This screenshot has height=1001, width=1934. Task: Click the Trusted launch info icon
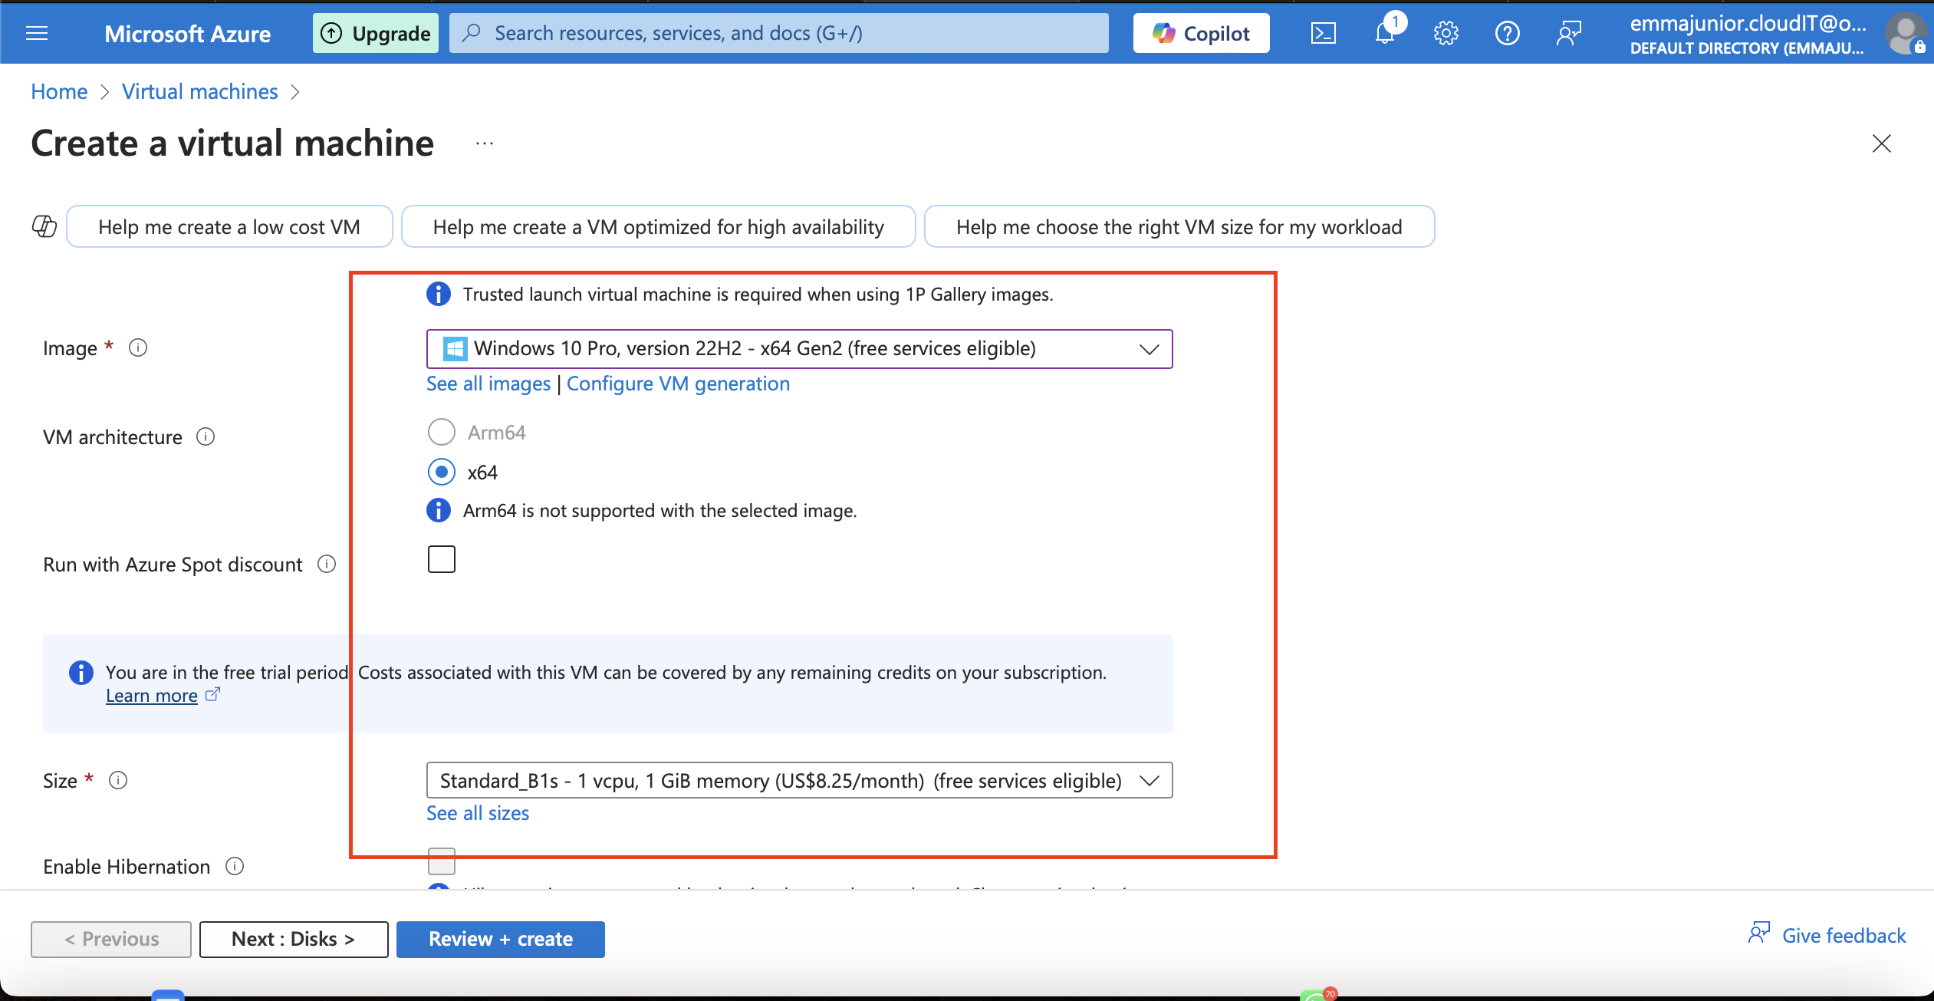coord(439,294)
